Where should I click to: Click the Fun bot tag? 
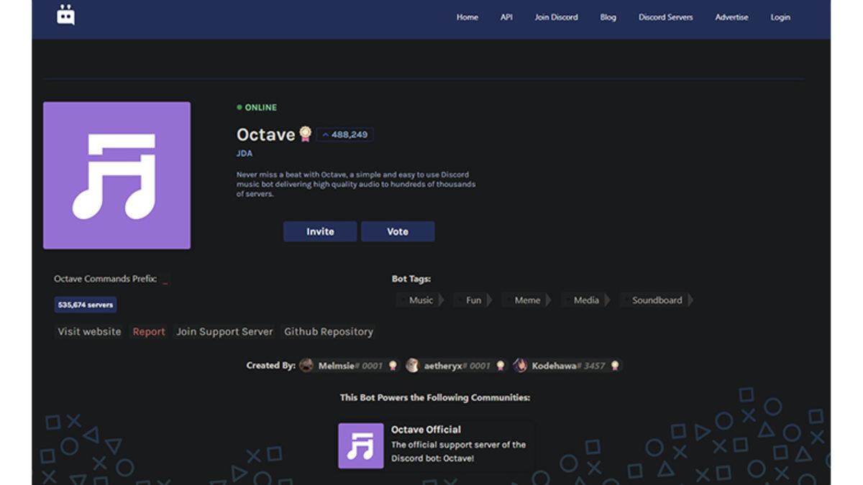pyautogui.click(x=472, y=300)
